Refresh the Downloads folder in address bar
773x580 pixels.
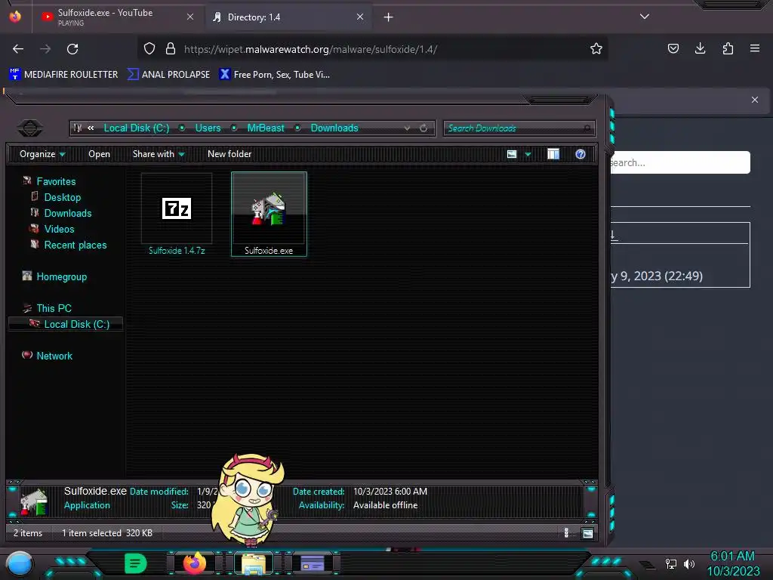(423, 128)
